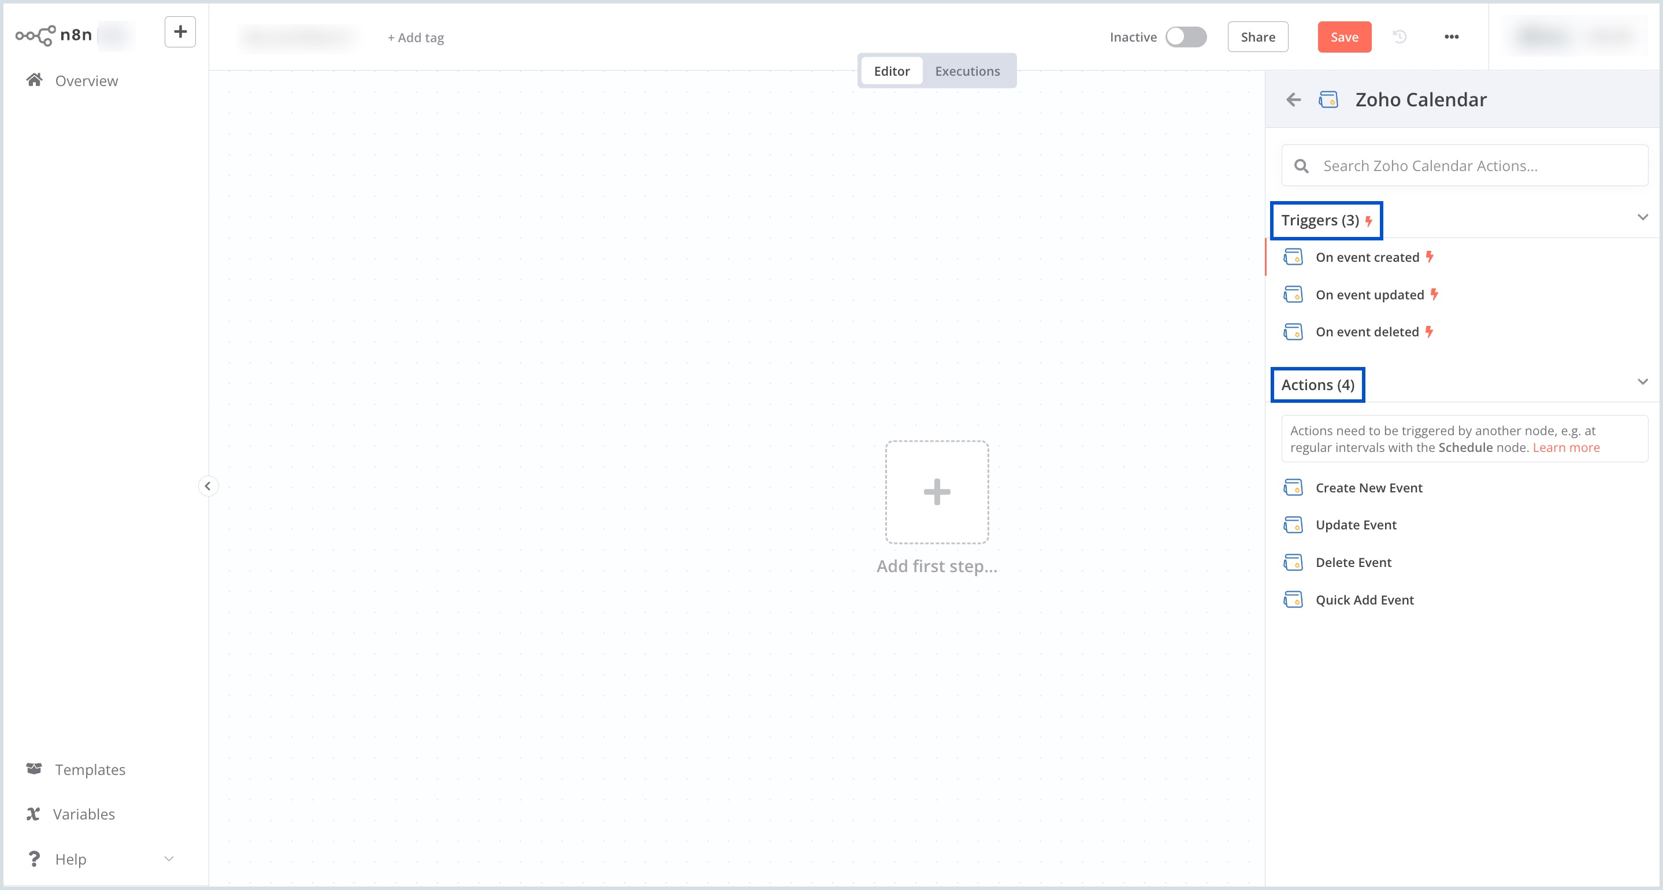Click the n8n logo icon
Viewport: 1663px width, 890px height.
(35, 35)
